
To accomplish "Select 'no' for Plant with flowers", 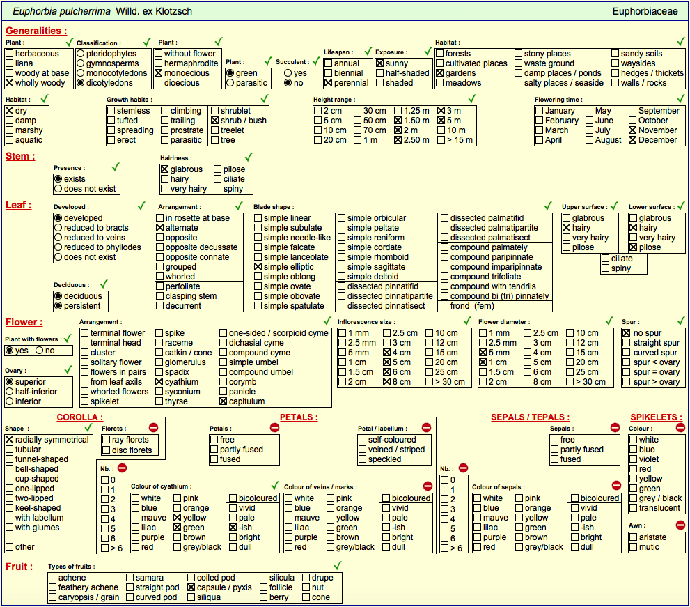I will (40, 350).
